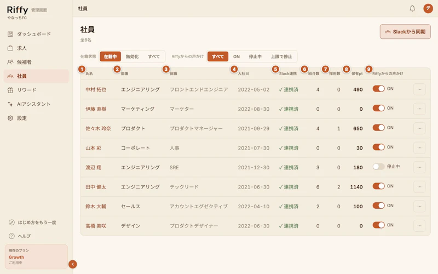Go to 求人 in the sidebar
Screen dimensions: 438x274
(x=36, y=48)
